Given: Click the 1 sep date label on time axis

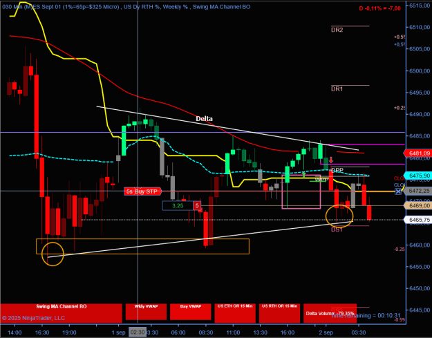Looking at the screenshot, I should tap(118, 332).
